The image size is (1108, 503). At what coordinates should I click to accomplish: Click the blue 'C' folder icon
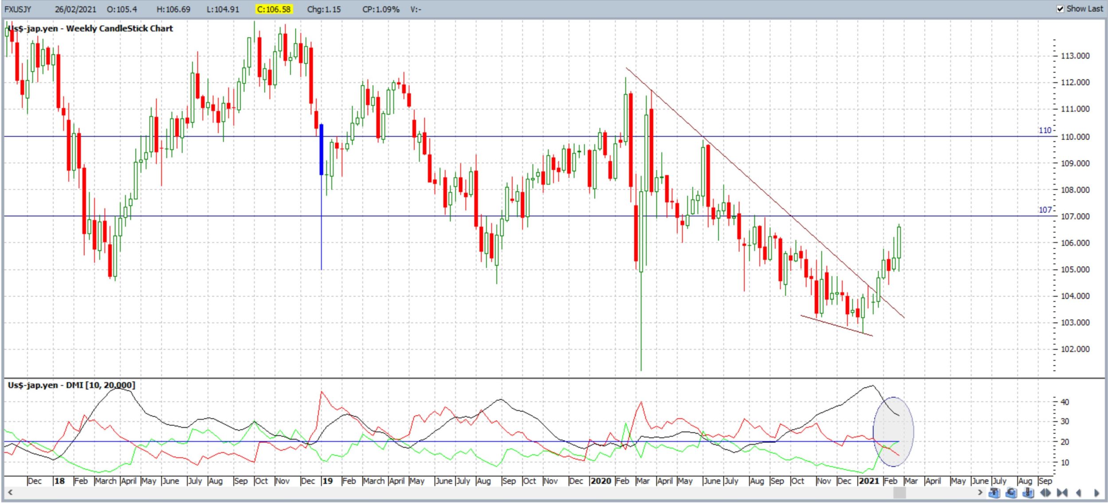(x=1011, y=492)
